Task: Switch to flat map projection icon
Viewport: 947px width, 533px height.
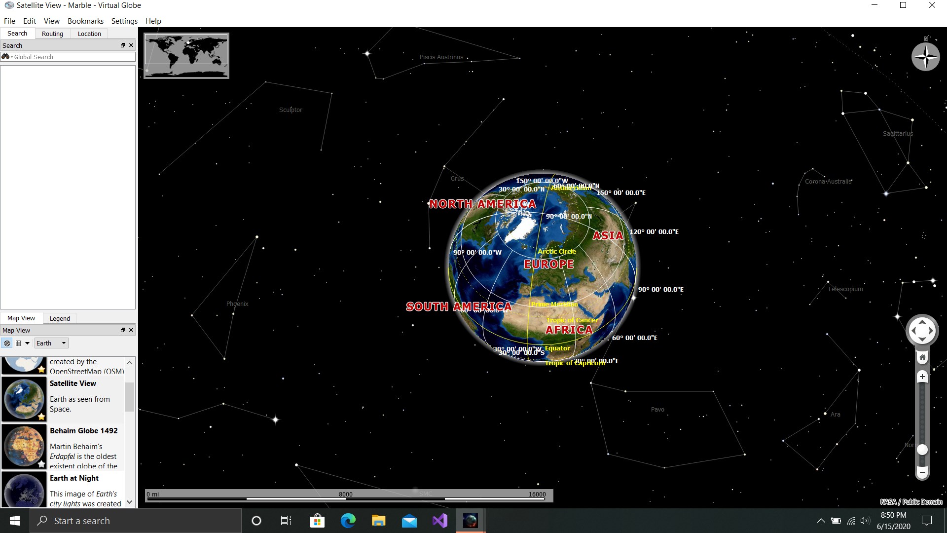Action: pos(19,343)
